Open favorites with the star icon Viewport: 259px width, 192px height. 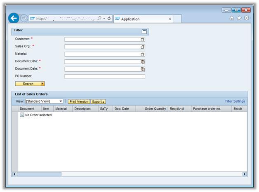239,18
